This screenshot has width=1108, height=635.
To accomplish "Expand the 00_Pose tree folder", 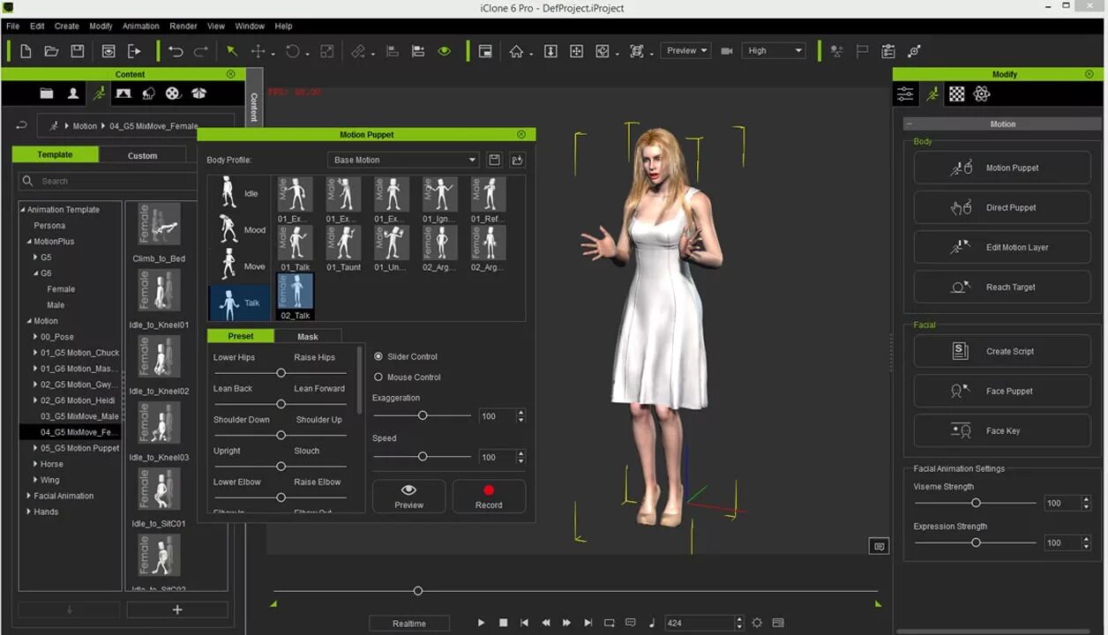I will [36, 337].
